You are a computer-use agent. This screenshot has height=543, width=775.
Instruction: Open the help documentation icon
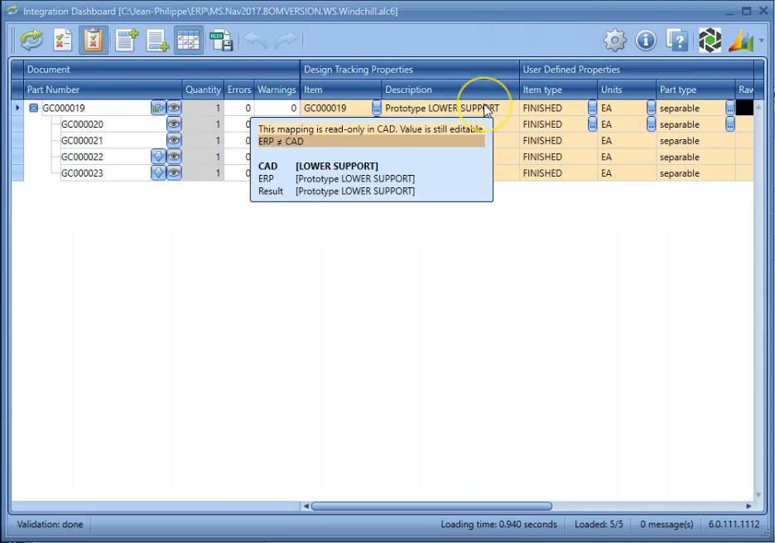pos(677,40)
